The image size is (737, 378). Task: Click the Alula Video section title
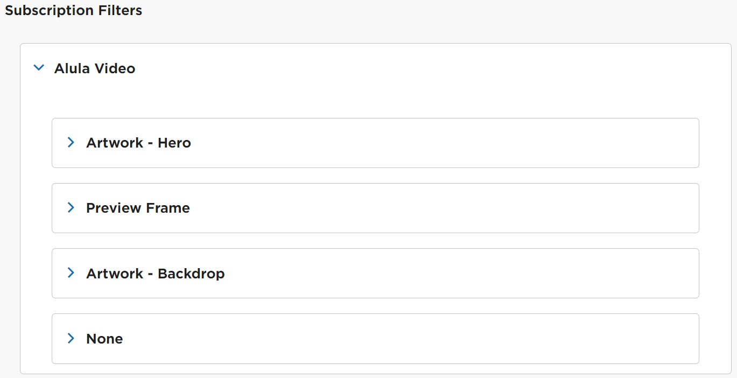click(95, 68)
